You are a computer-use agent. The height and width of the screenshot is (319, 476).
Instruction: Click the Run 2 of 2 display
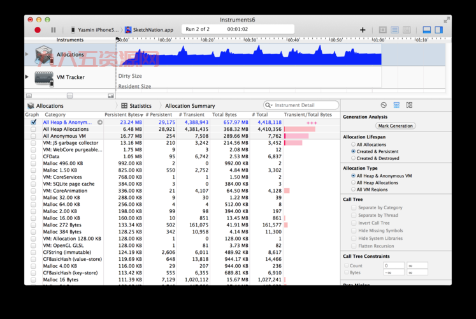click(238, 29)
